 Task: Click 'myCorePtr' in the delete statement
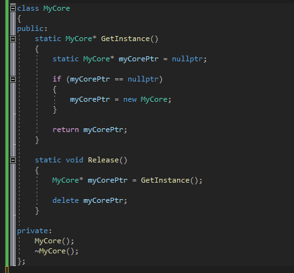click(103, 200)
